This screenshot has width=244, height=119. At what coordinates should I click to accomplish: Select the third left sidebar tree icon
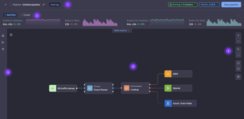pos(3,49)
